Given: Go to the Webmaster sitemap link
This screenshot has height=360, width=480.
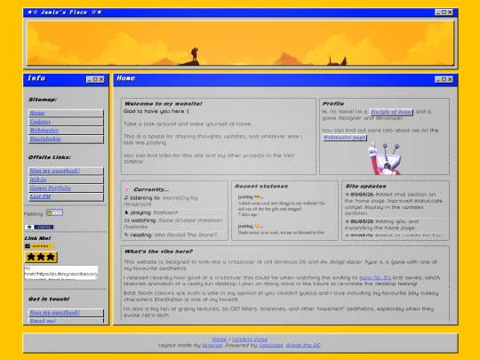Looking at the screenshot, I should coord(66,130).
